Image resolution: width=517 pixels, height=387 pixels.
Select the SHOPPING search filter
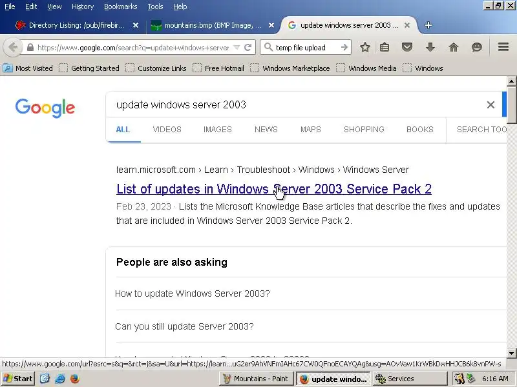click(364, 130)
